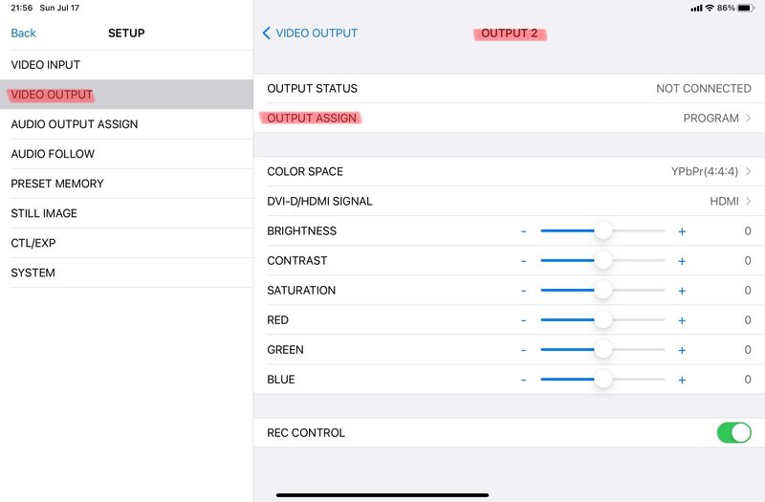
Task: Open VIDEO INPUT settings
Action: point(126,64)
